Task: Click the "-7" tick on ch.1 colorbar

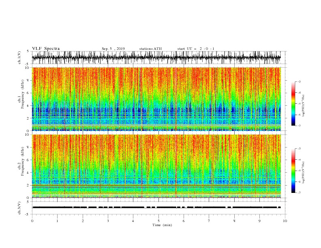Action: (x=299, y=126)
